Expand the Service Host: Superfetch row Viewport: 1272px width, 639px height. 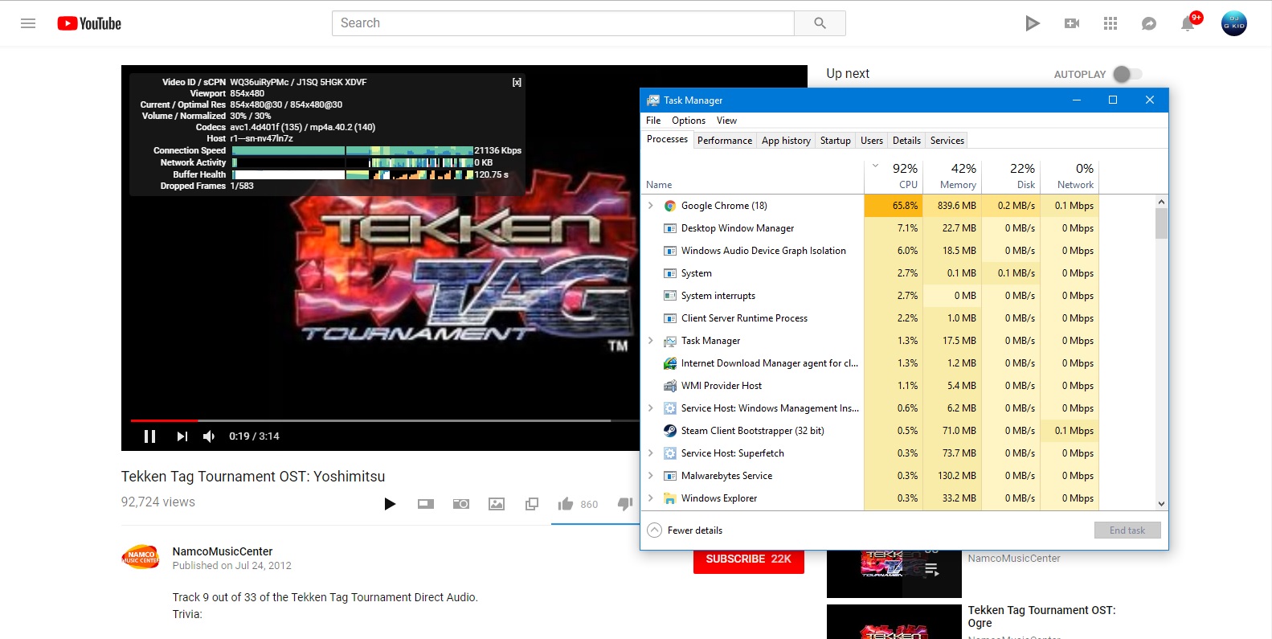[651, 453]
